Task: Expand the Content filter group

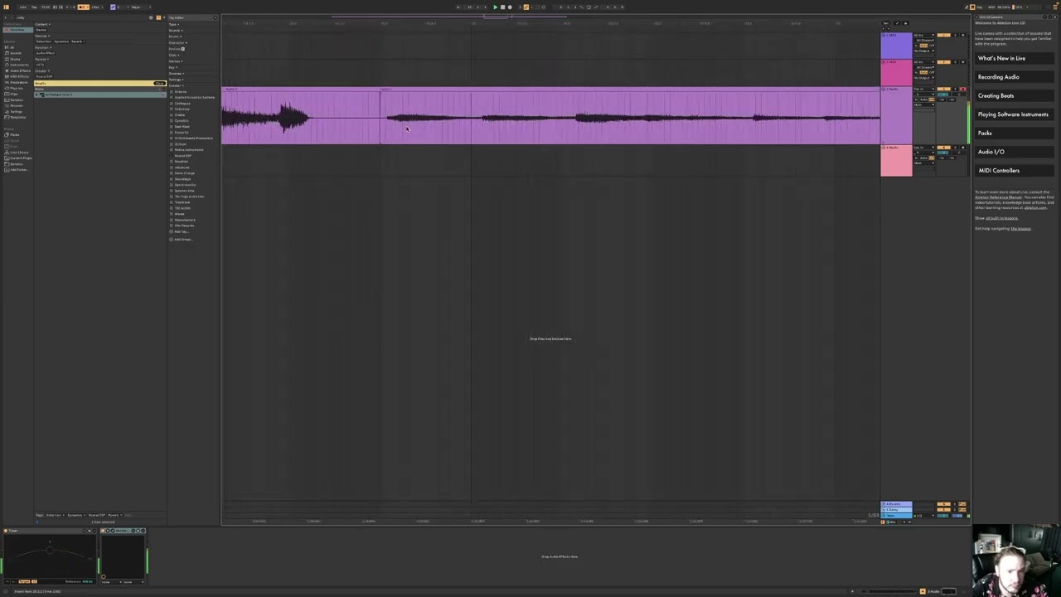Action: click(x=42, y=24)
